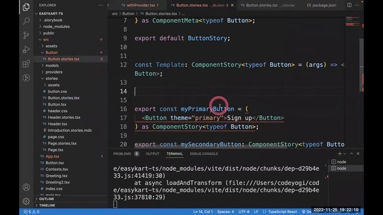Screen dimensions: 383x215
Task: Switch to withProvider.tsx tab
Action: [139, 5]
